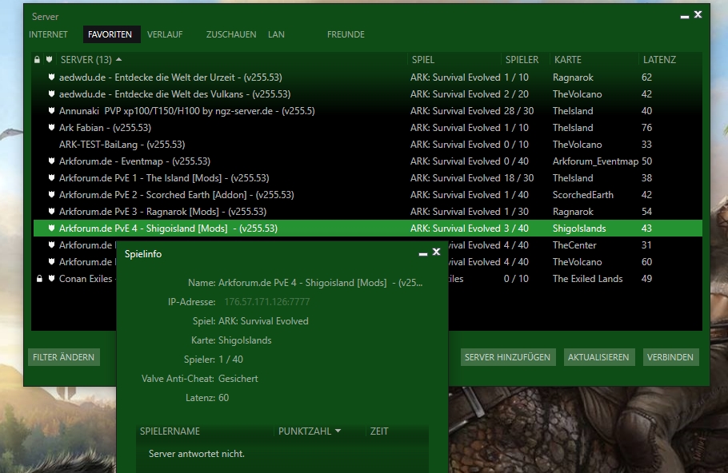The width and height of the screenshot is (728, 473).
Task: Close the Spielinfo dialog
Action: point(437,252)
